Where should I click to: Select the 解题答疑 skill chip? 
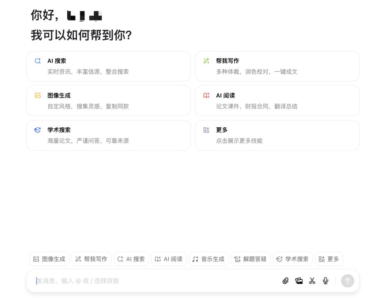(x=250, y=259)
